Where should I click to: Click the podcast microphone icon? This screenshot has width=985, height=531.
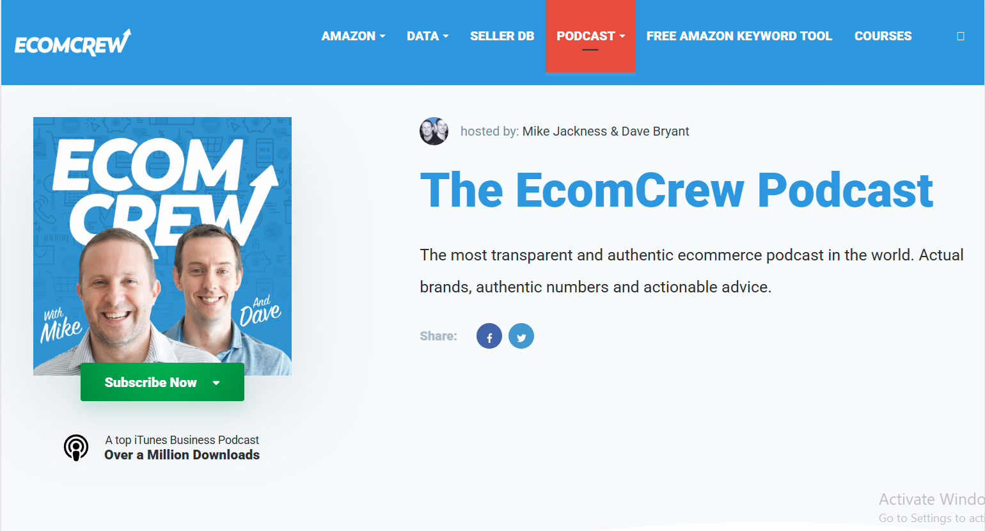coord(76,448)
